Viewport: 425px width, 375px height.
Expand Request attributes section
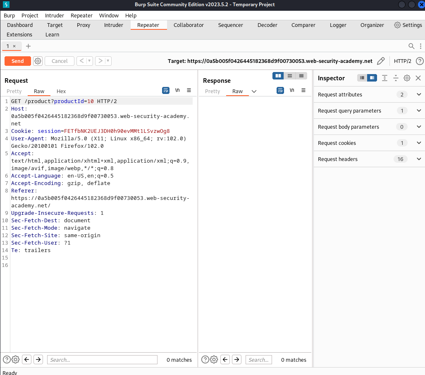tap(419, 94)
